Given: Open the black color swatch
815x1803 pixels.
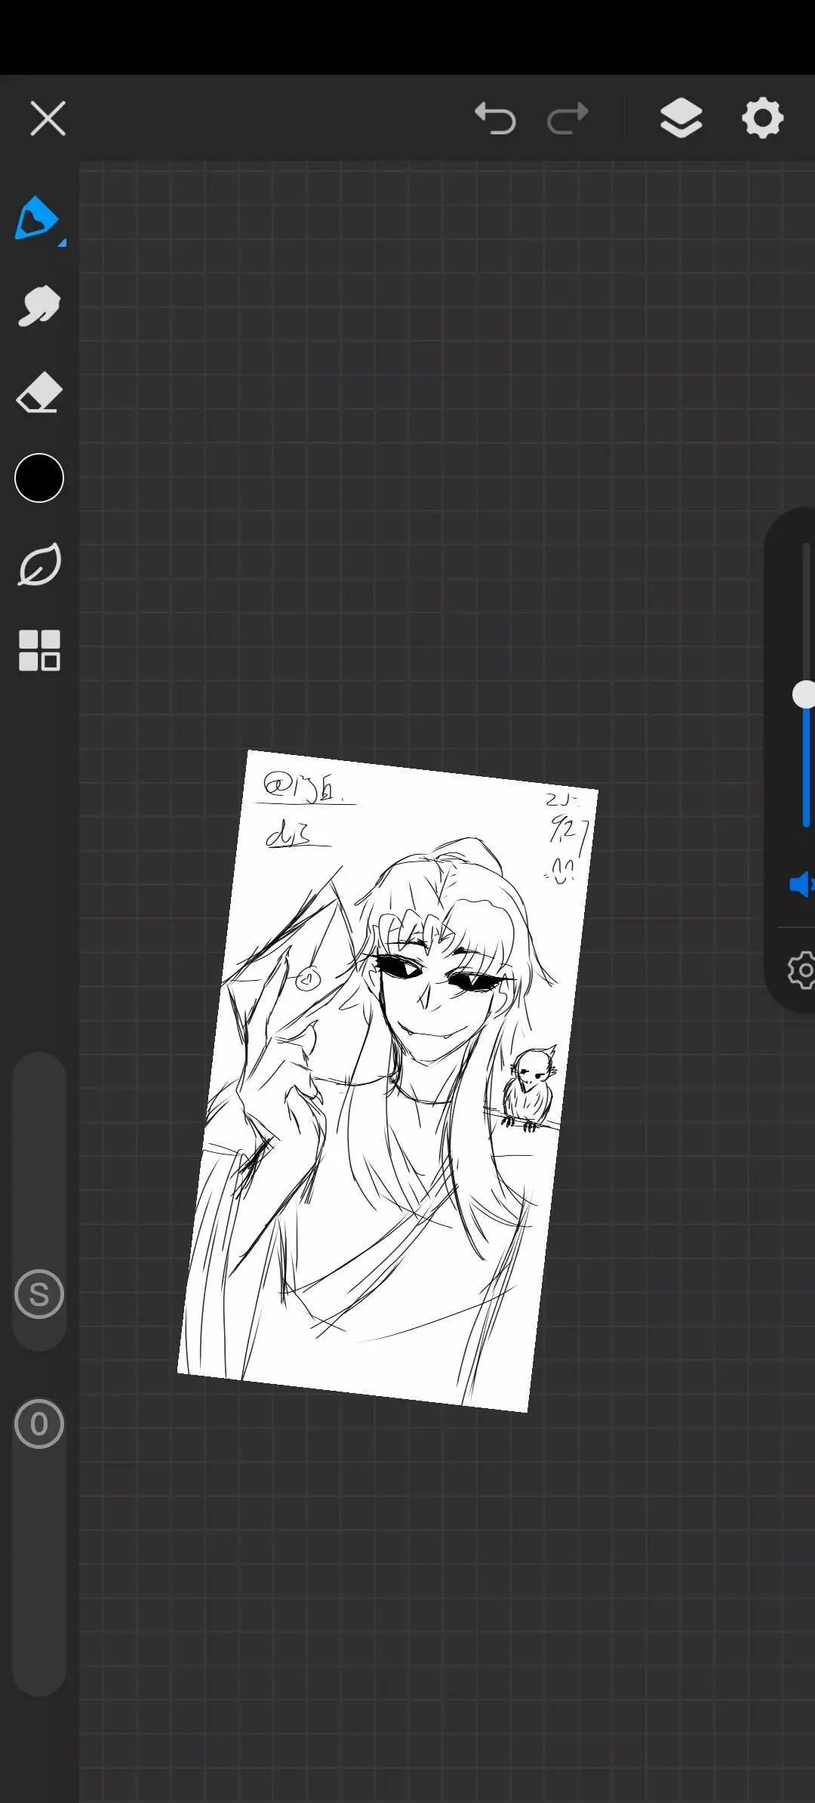Looking at the screenshot, I should click(x=38, y=478).
